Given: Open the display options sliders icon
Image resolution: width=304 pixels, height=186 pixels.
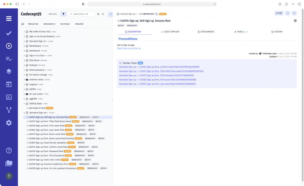Looking at the screenshot, I should point(98,14).
